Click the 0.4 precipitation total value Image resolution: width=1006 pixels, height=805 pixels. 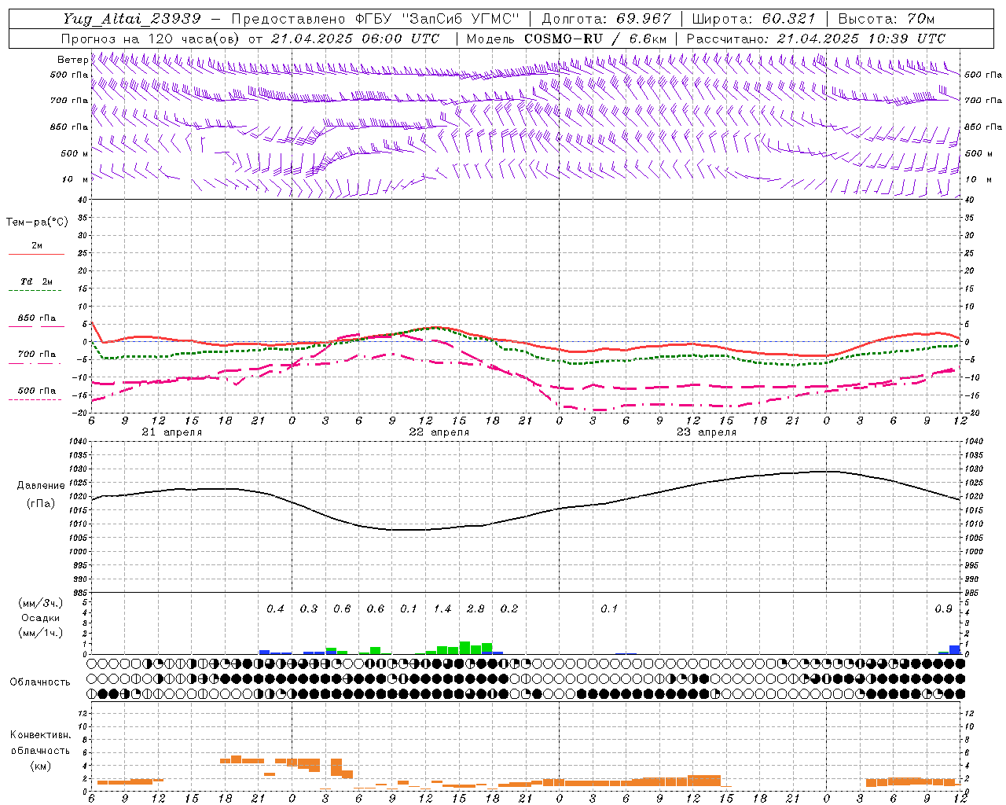click(275, 609)
